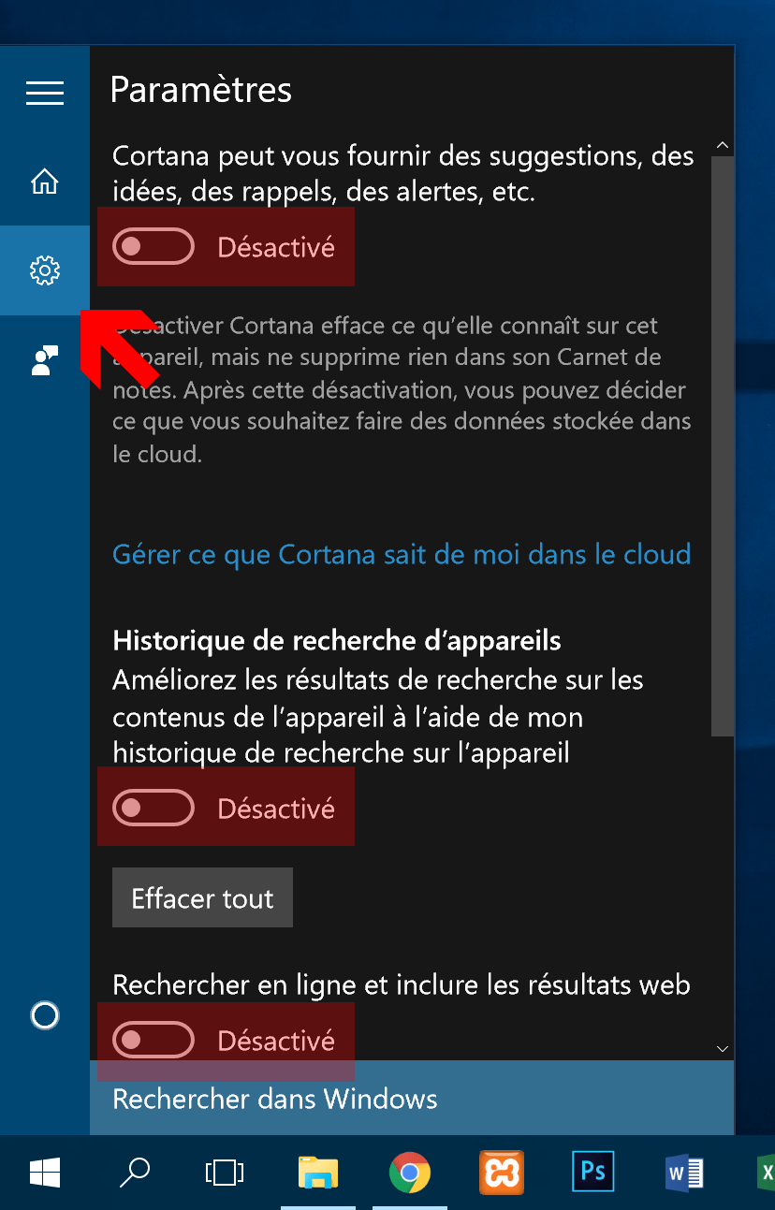Open Google Chrome from taskbar

pos(409,1172)
